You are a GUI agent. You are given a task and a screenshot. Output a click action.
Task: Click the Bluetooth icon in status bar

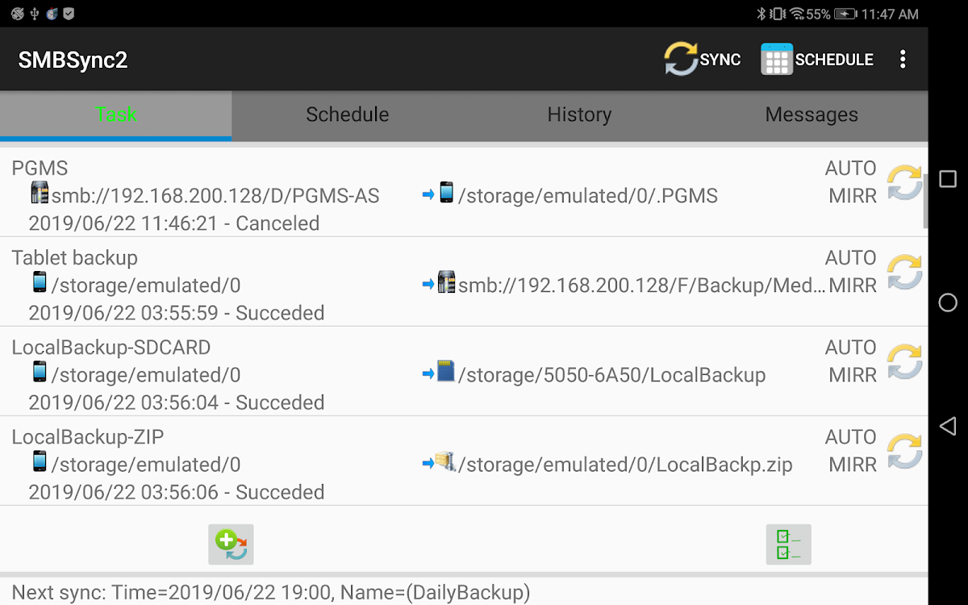(x=760, y=14)
